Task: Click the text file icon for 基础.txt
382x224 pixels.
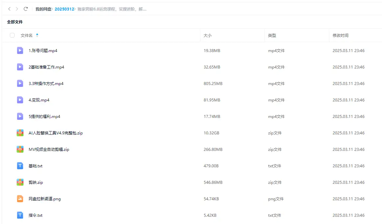Action: point(20,166)
